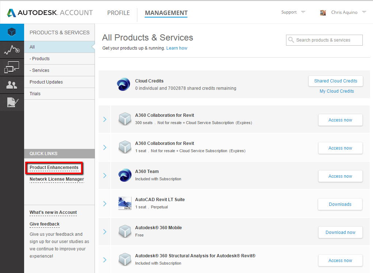Open Products & Services cube sidebar icon
This screenshot has width=373, height=273.
coord(12,32)
